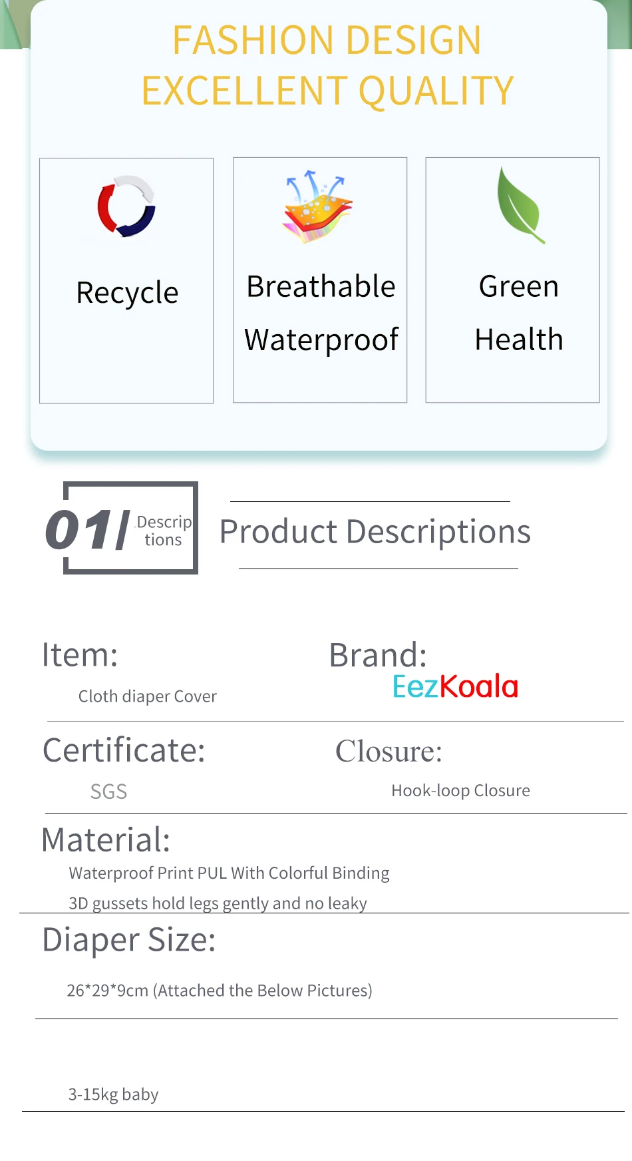Viewport: 632px width, 1161px height.
Task: Click the Waterproof text in middle card
Action: point(321,340)
